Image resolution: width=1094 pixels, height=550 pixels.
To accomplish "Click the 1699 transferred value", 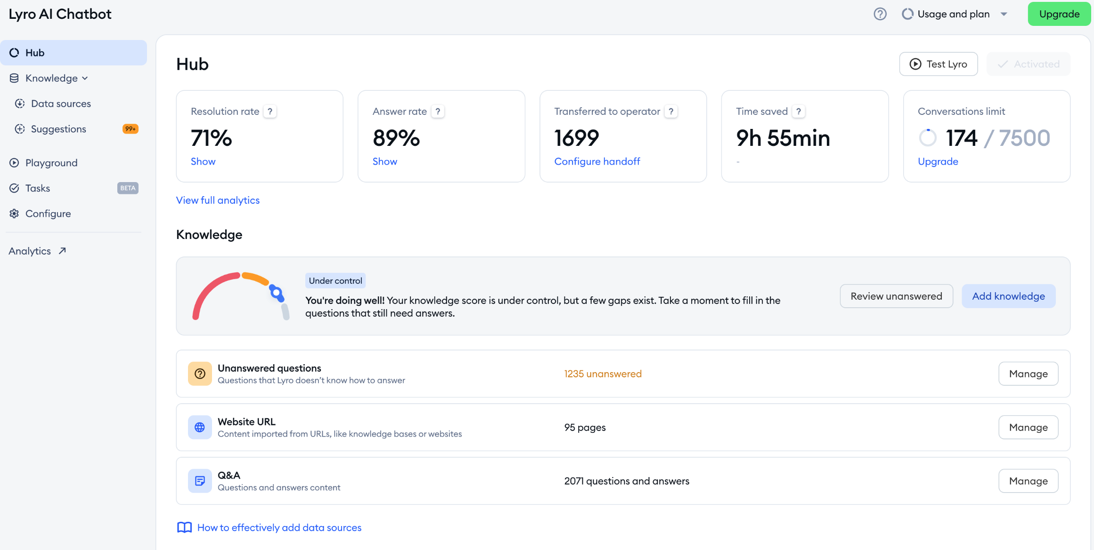I will click(x=576, y=138).
